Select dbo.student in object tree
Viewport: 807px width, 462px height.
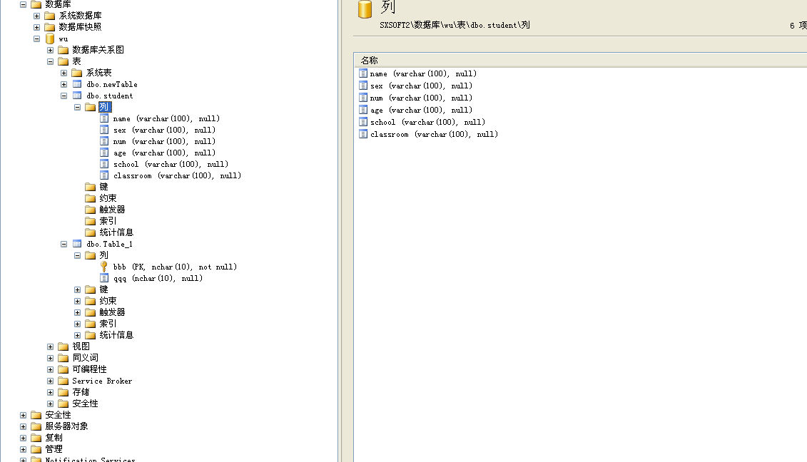pyautogui.click(x=110, y=96)
